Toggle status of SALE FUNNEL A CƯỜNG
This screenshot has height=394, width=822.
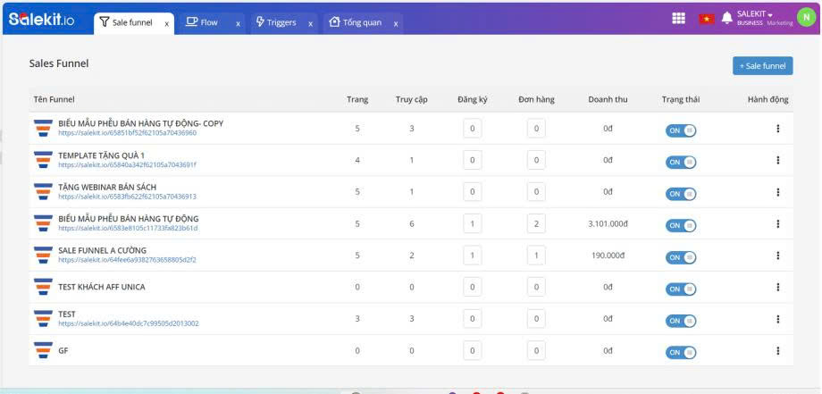[681, 256]
